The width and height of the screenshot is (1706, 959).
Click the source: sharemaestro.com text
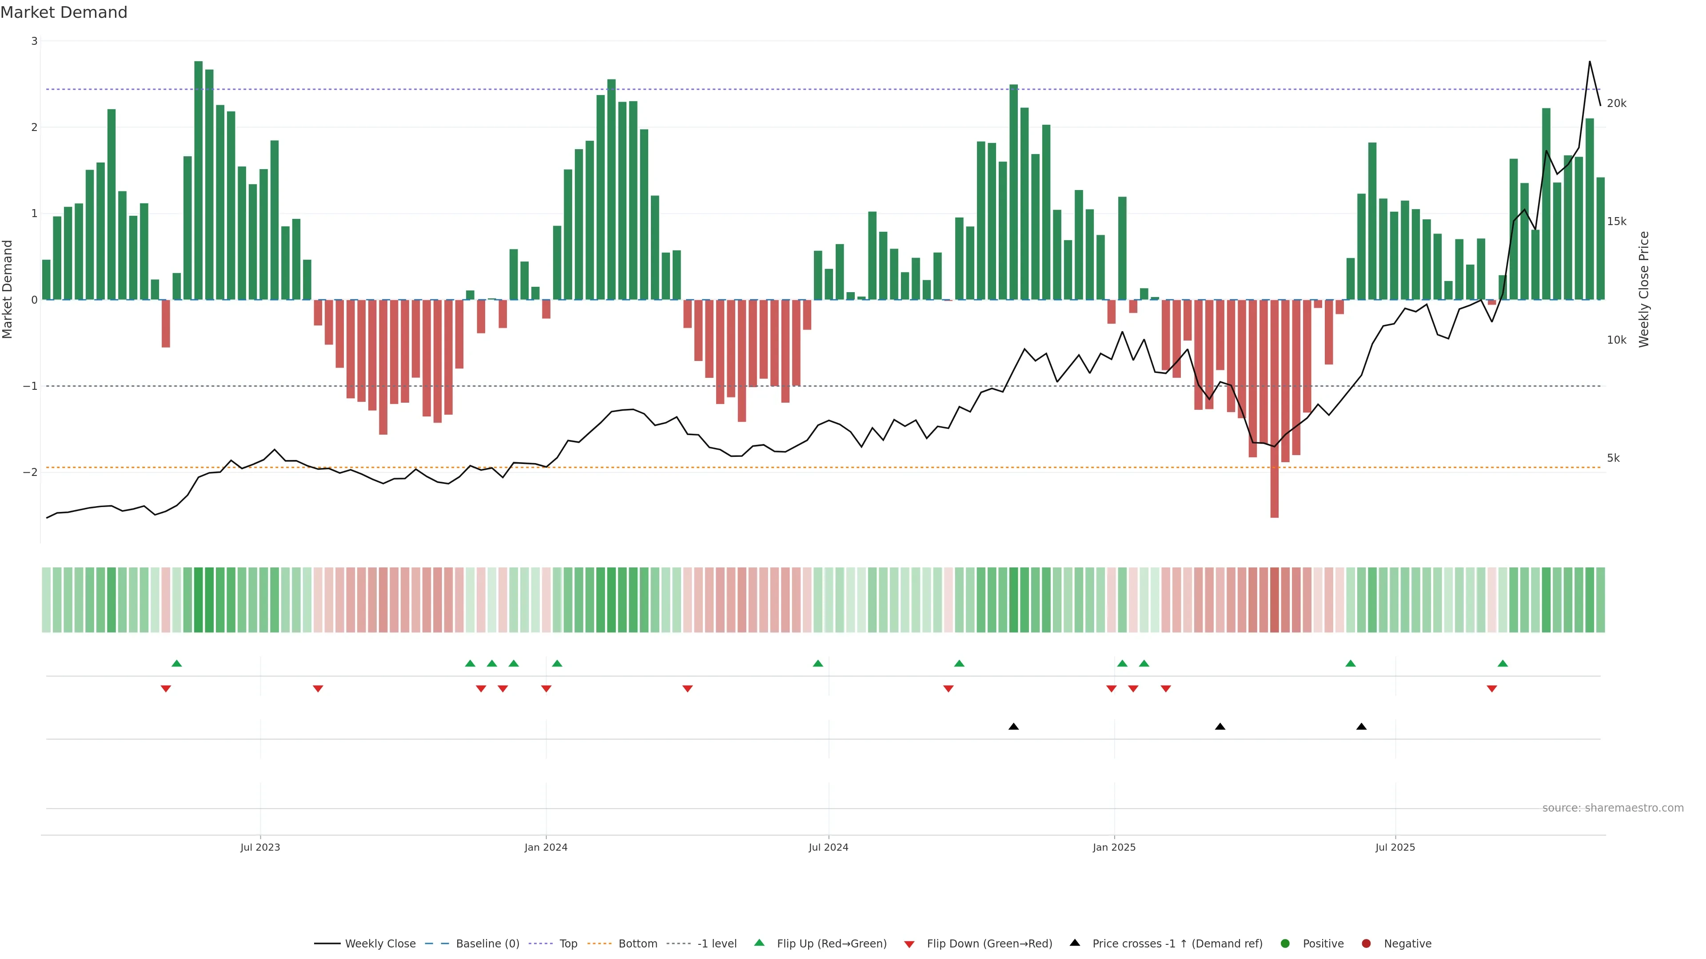pos(1613,808)
